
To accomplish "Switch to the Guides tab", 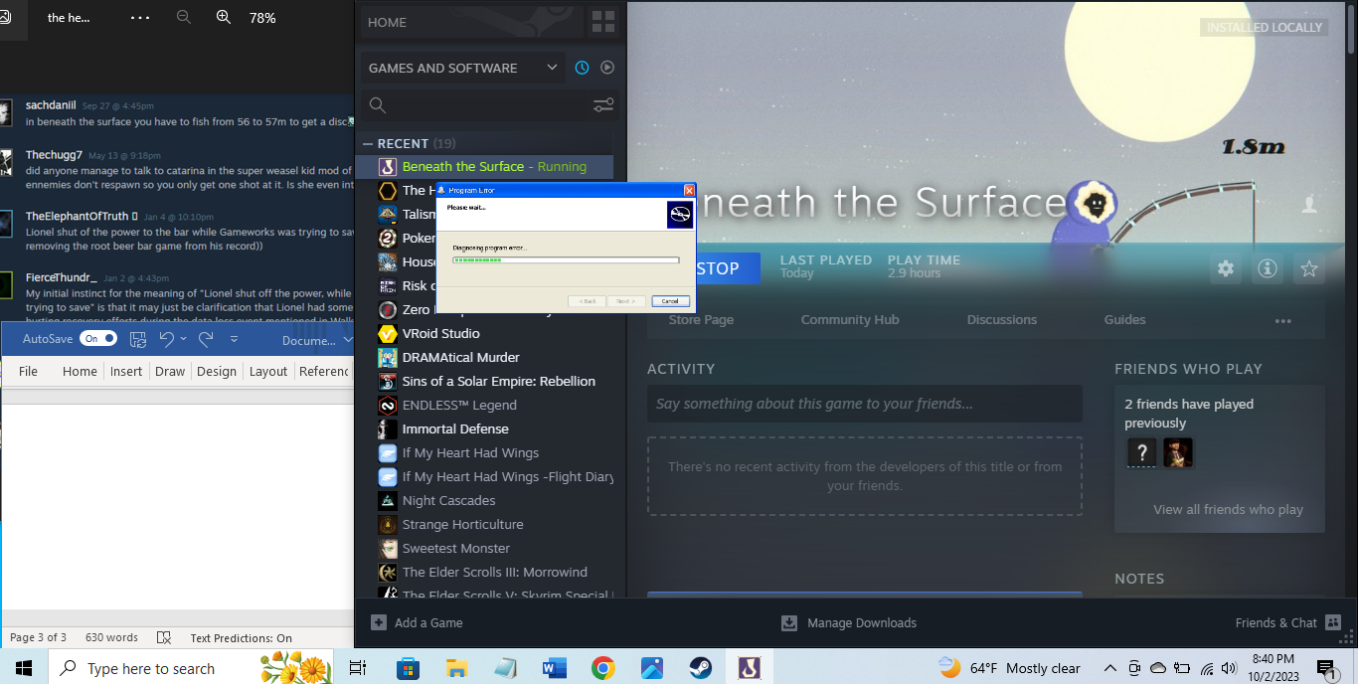I will point(1124,319).
